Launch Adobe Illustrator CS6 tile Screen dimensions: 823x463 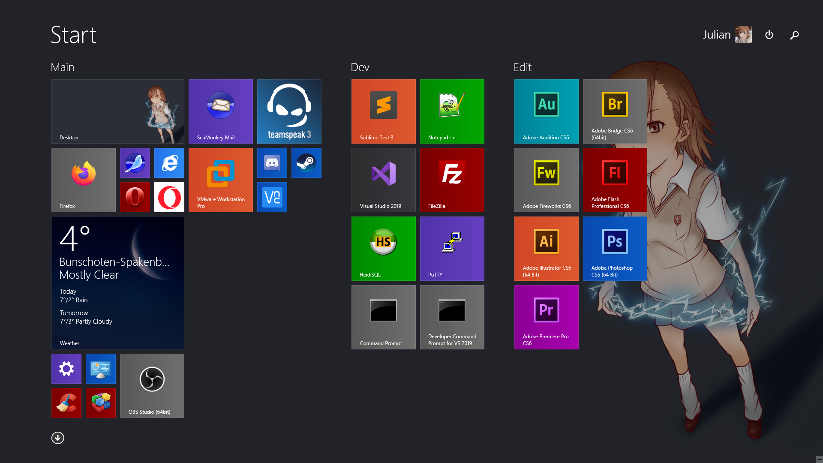(547, 249)
